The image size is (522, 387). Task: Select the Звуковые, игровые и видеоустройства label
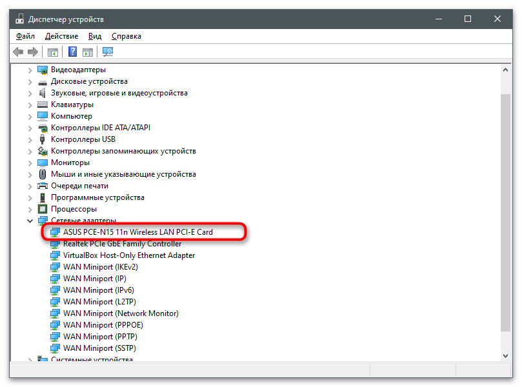click(x=119, y=93)
